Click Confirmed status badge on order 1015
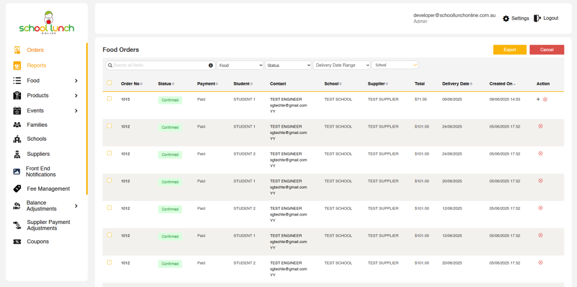The height and width of the screenshot is (287, 577). [x=170, y=100]
